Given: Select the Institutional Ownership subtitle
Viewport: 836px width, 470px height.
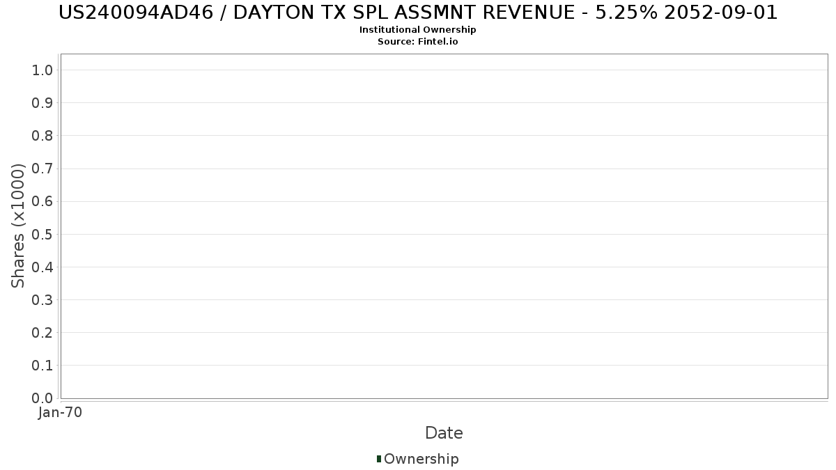Looking at the screenshot, I should pos(418,30).
